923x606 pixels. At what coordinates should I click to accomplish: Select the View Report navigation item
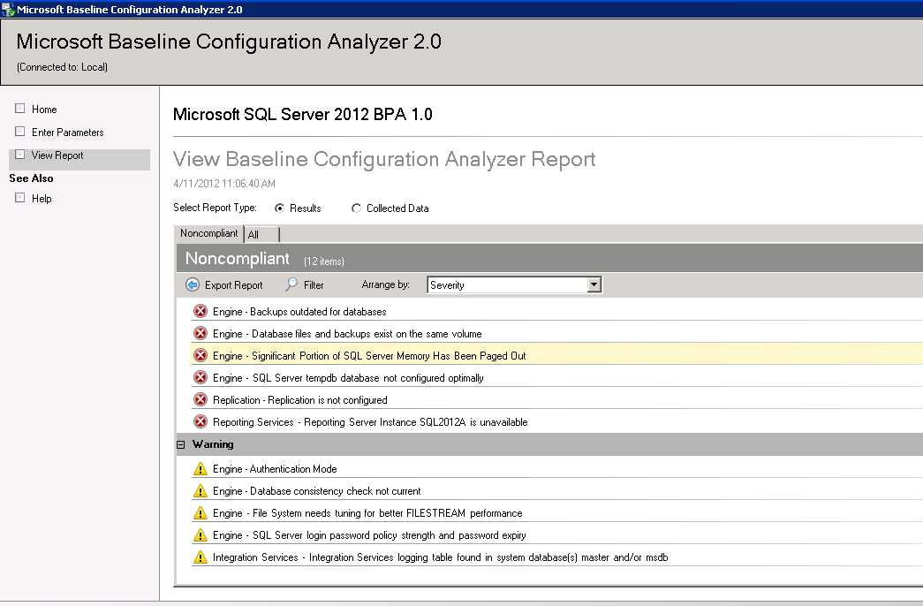click(57, 155)
